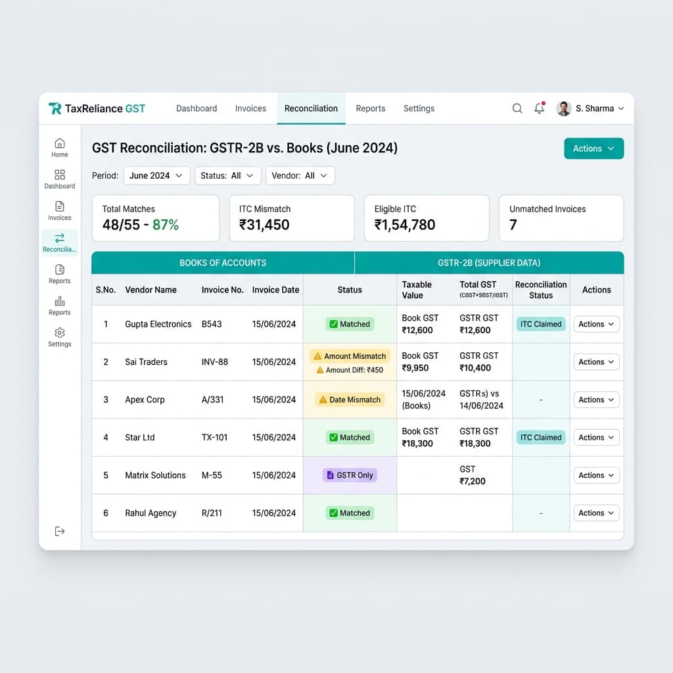Click the Eligible ITC ₹1,54,780 card
The width and height of the screenshot is (673, 673).
427,218
